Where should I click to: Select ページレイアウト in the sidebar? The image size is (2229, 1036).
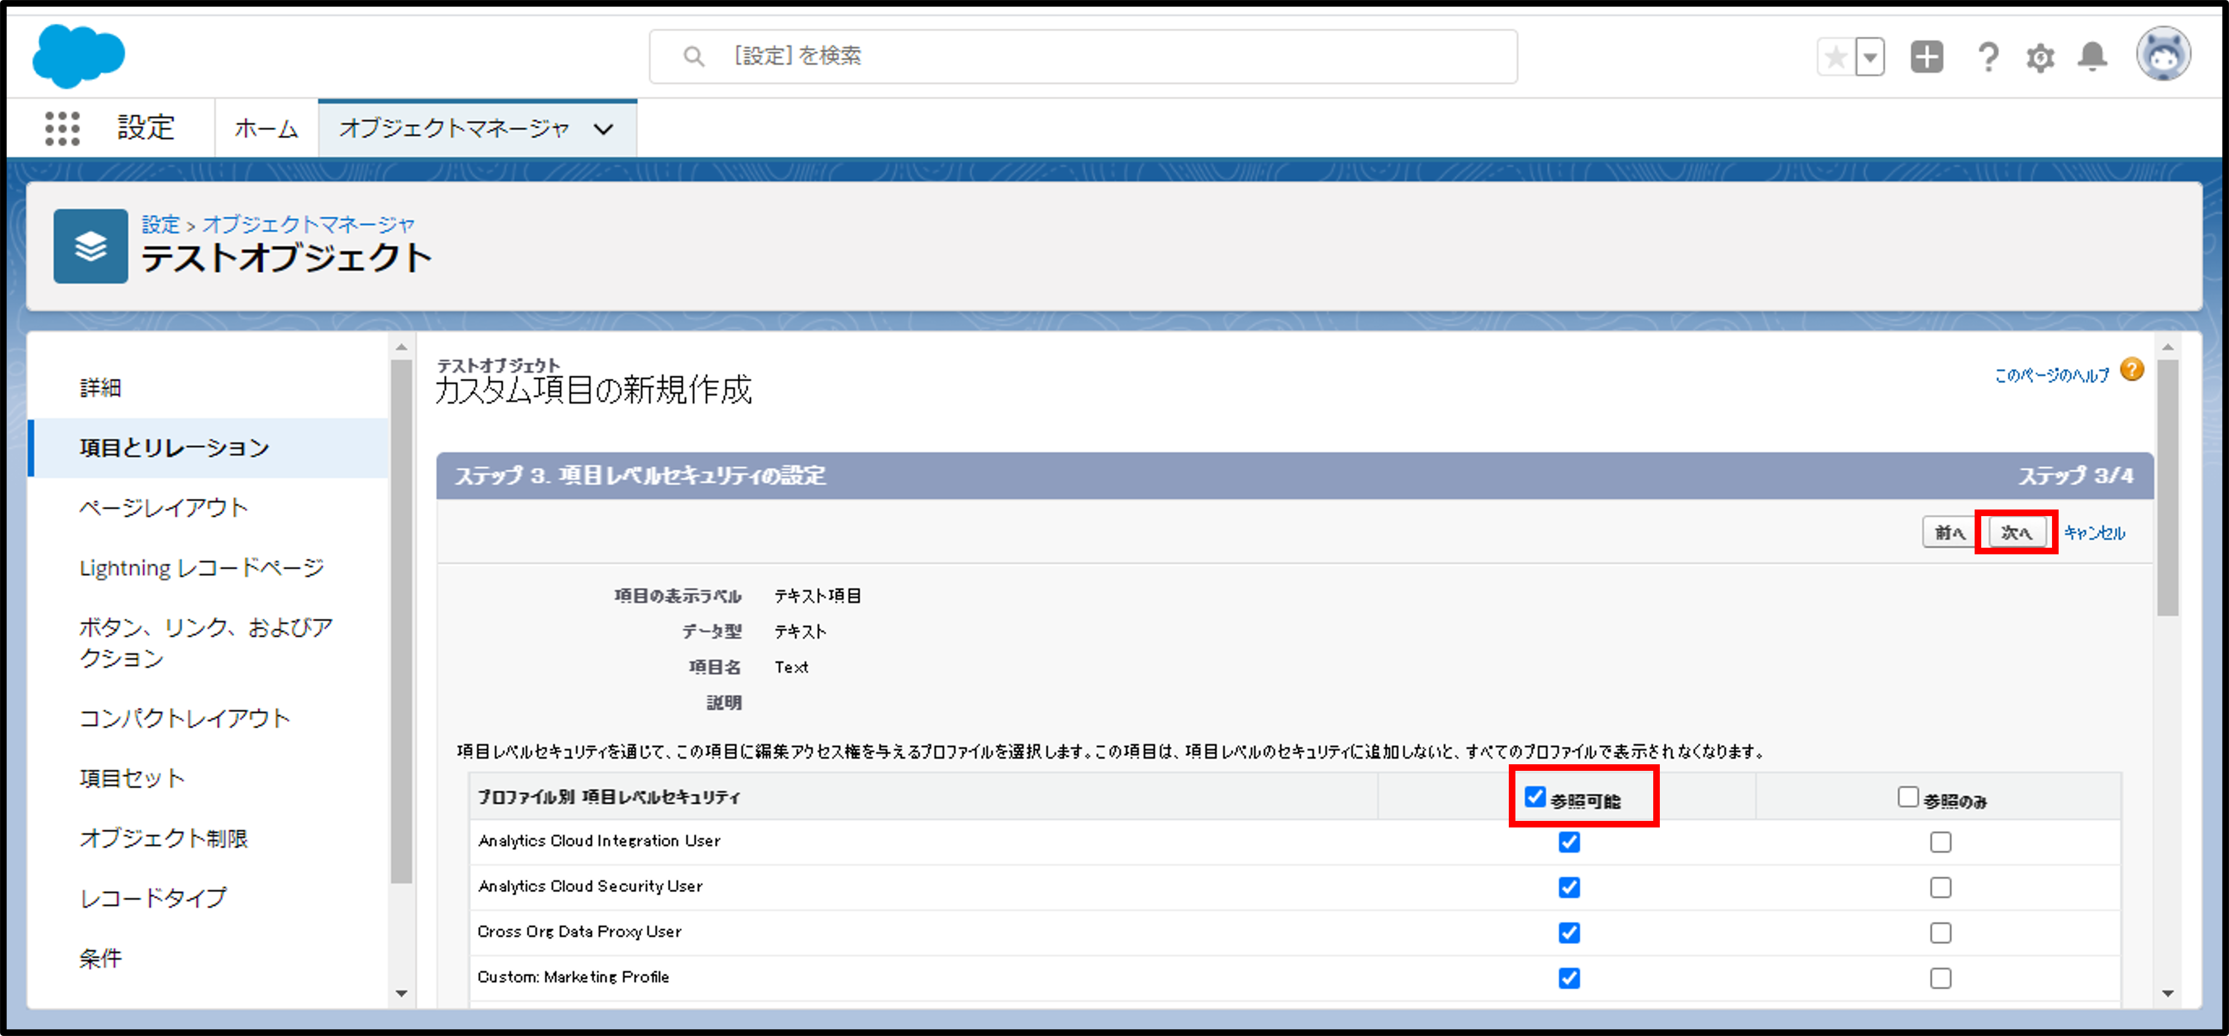pos(164,508)
